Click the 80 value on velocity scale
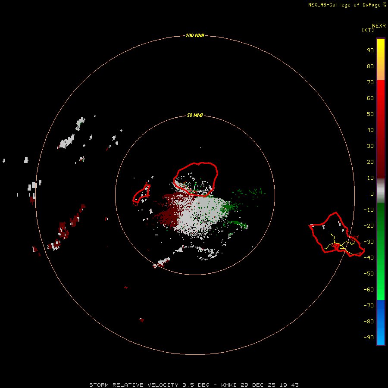 pyautogui.click(x=370, y=66)
